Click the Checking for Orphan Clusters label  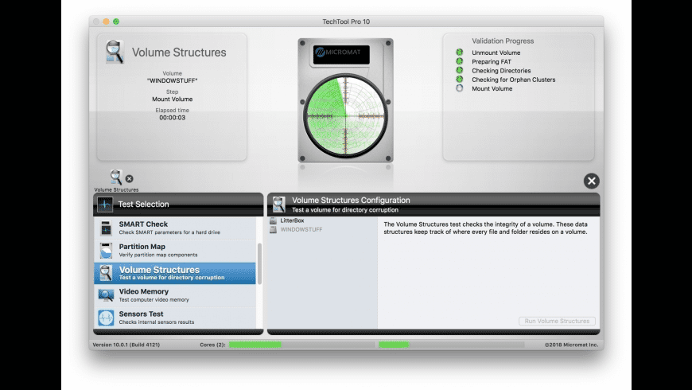[513, 80]
